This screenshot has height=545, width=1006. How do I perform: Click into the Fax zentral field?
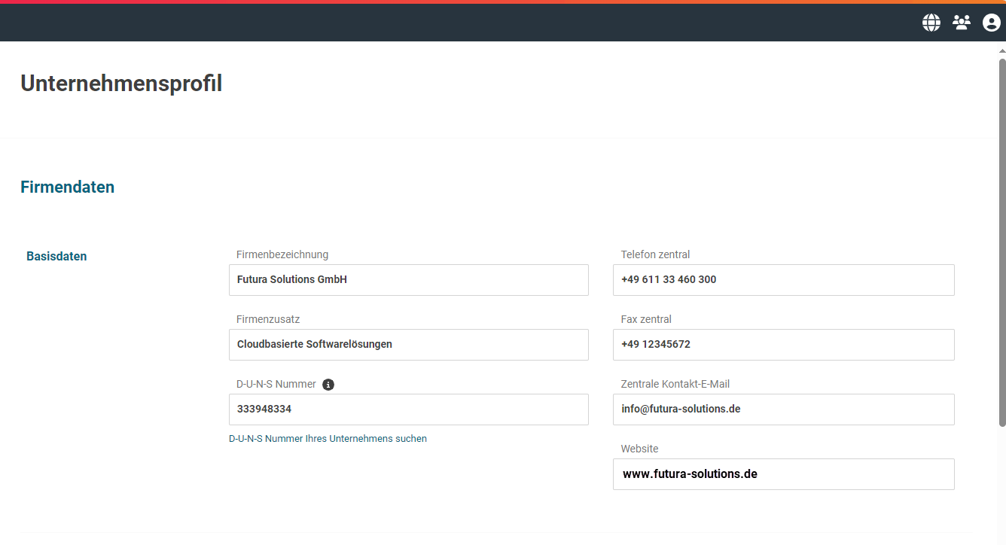coord(783,345)
